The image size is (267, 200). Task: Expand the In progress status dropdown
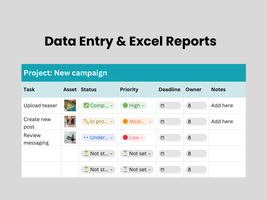point(98,122)
